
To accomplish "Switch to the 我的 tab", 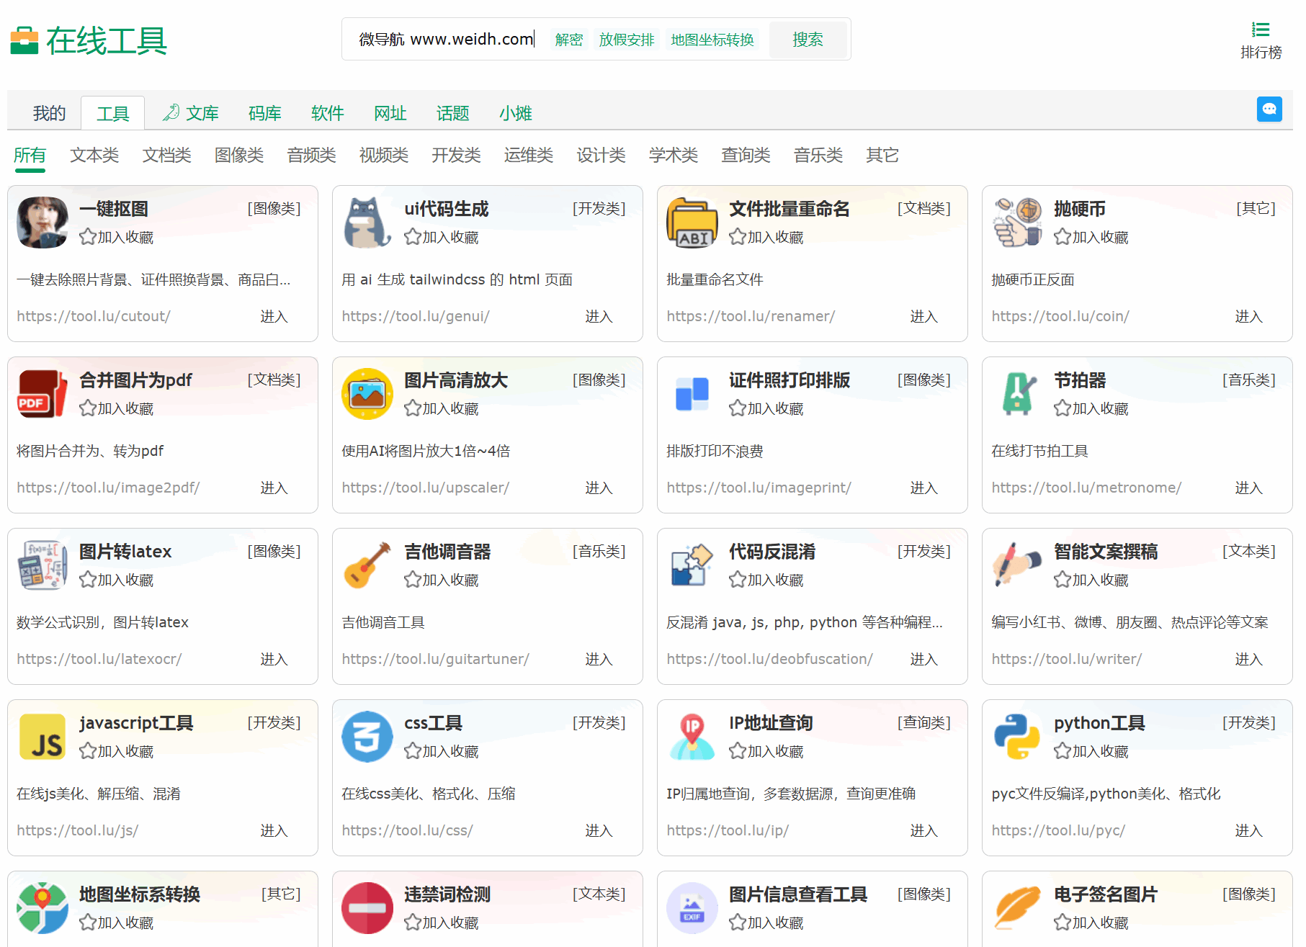I will (49, 113).
